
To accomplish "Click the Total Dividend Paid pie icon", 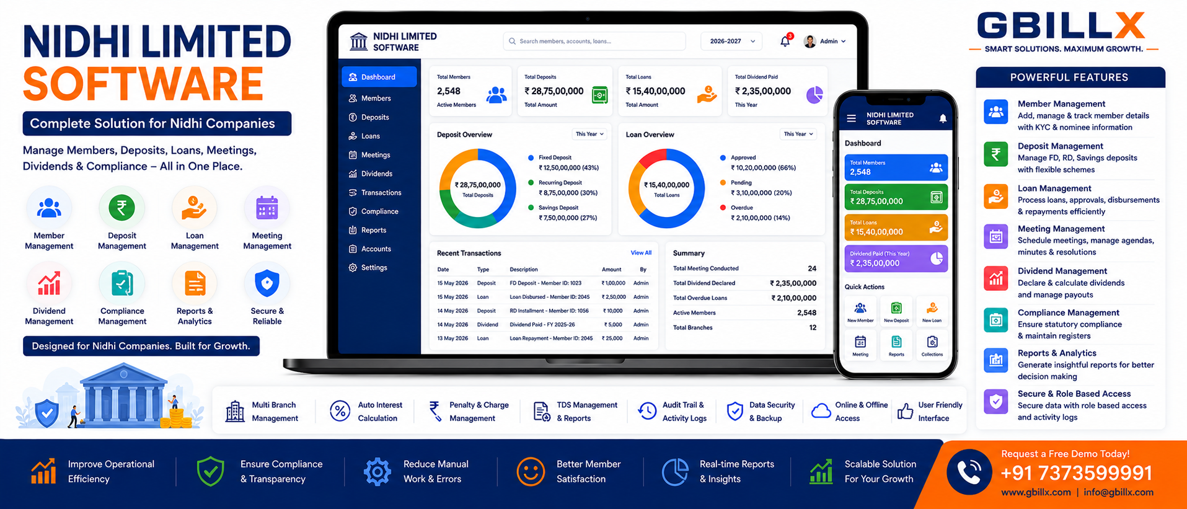I will point(814,95).
